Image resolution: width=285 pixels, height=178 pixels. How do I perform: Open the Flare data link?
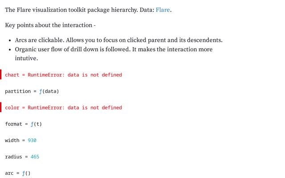coord(163,9)
